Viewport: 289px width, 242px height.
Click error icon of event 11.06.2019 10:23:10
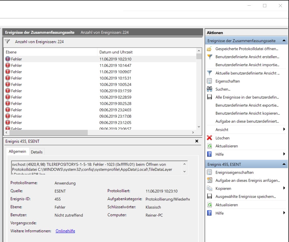pyautogui.click(x=8, y=59)
